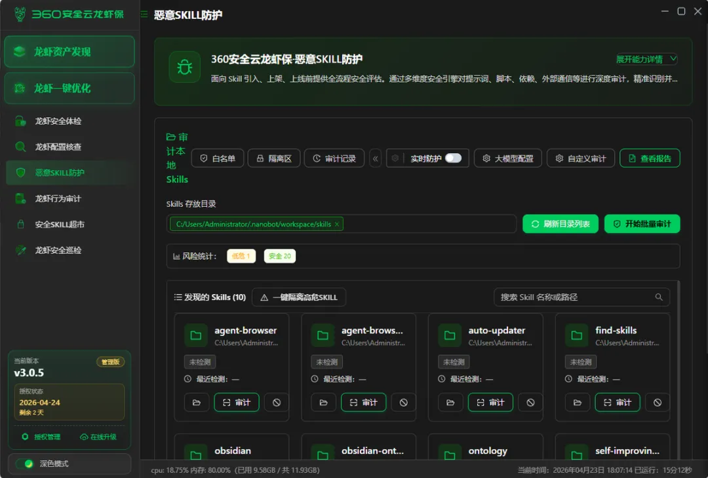Click the block icon on agent-browser card
708x478 pixels.
[x=277, y=402]
